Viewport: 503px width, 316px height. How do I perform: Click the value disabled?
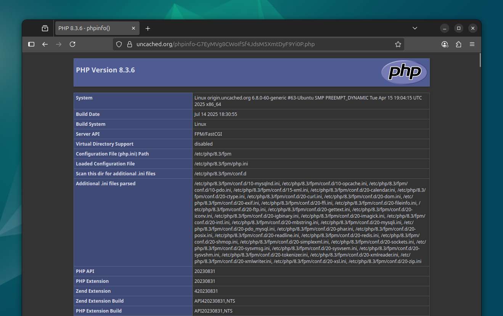pos(204,144)
